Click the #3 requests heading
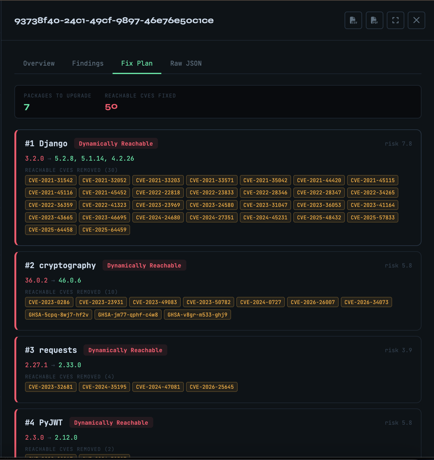434x460 pixels. click(x=51, y=350)
